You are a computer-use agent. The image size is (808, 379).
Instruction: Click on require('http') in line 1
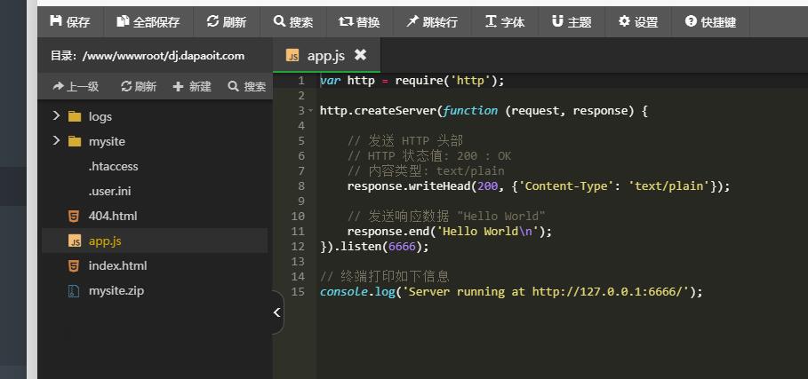click(446, 81)
